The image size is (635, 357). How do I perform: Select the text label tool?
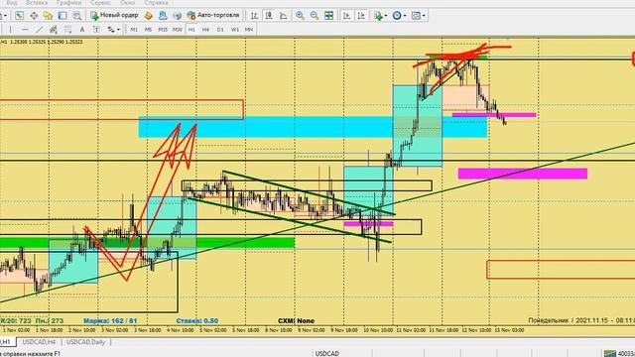(96, 30)
